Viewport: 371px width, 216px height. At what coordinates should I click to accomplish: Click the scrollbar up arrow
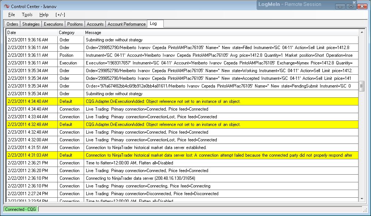coord(361,32)
